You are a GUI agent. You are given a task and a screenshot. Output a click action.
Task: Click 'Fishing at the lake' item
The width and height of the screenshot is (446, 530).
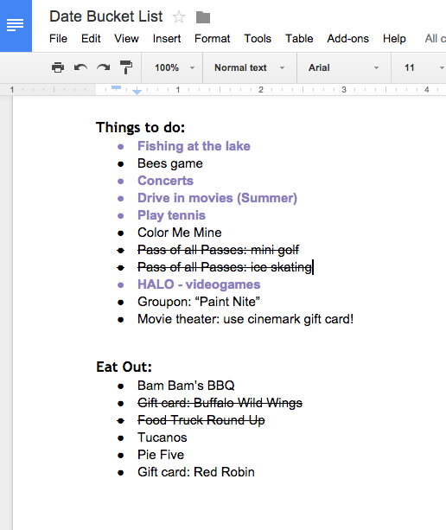[194, 146]
